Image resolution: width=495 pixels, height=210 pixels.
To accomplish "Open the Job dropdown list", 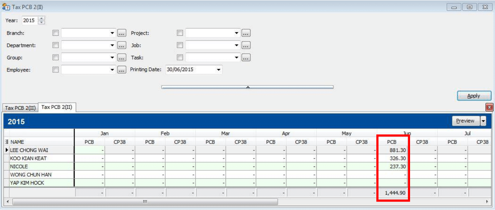I will [237, 45].
